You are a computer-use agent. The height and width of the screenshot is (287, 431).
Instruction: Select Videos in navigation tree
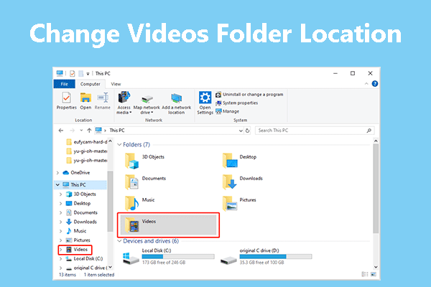(x=81, y=249)
